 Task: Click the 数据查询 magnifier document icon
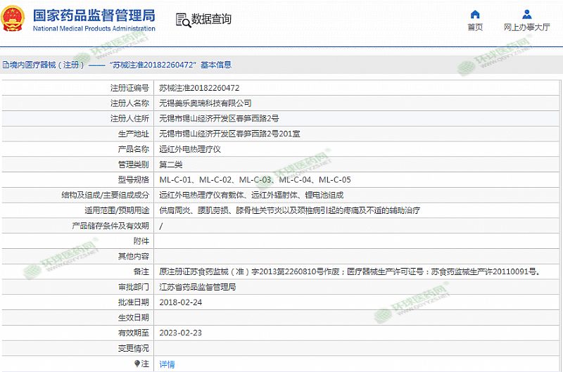tap(182, 20)
